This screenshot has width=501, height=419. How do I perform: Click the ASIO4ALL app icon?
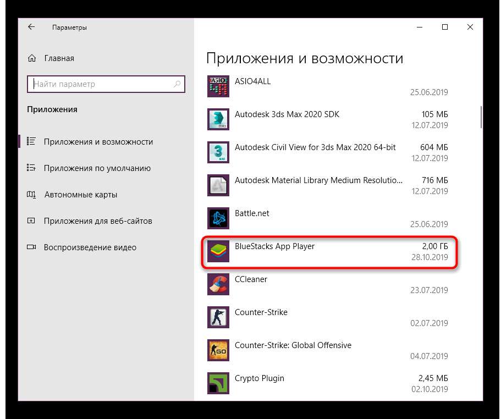[218, 86]
